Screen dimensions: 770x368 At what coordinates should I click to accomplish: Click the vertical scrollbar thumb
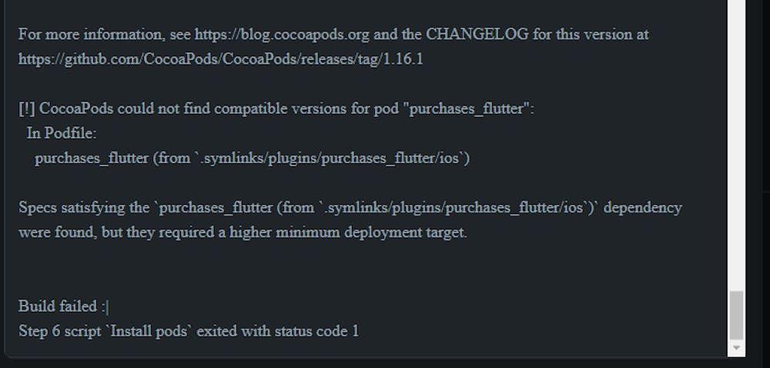pos(736,315)
